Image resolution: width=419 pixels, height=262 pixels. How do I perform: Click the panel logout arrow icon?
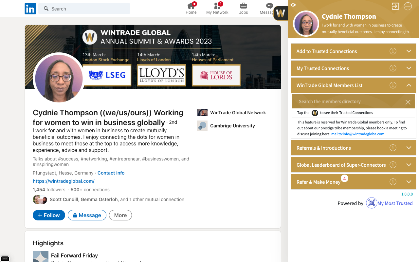395,6
